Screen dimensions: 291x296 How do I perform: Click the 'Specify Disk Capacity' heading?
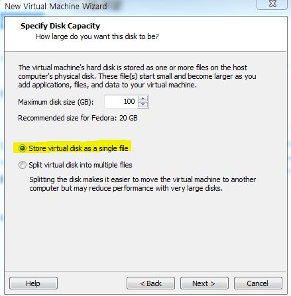click(60, 26)
